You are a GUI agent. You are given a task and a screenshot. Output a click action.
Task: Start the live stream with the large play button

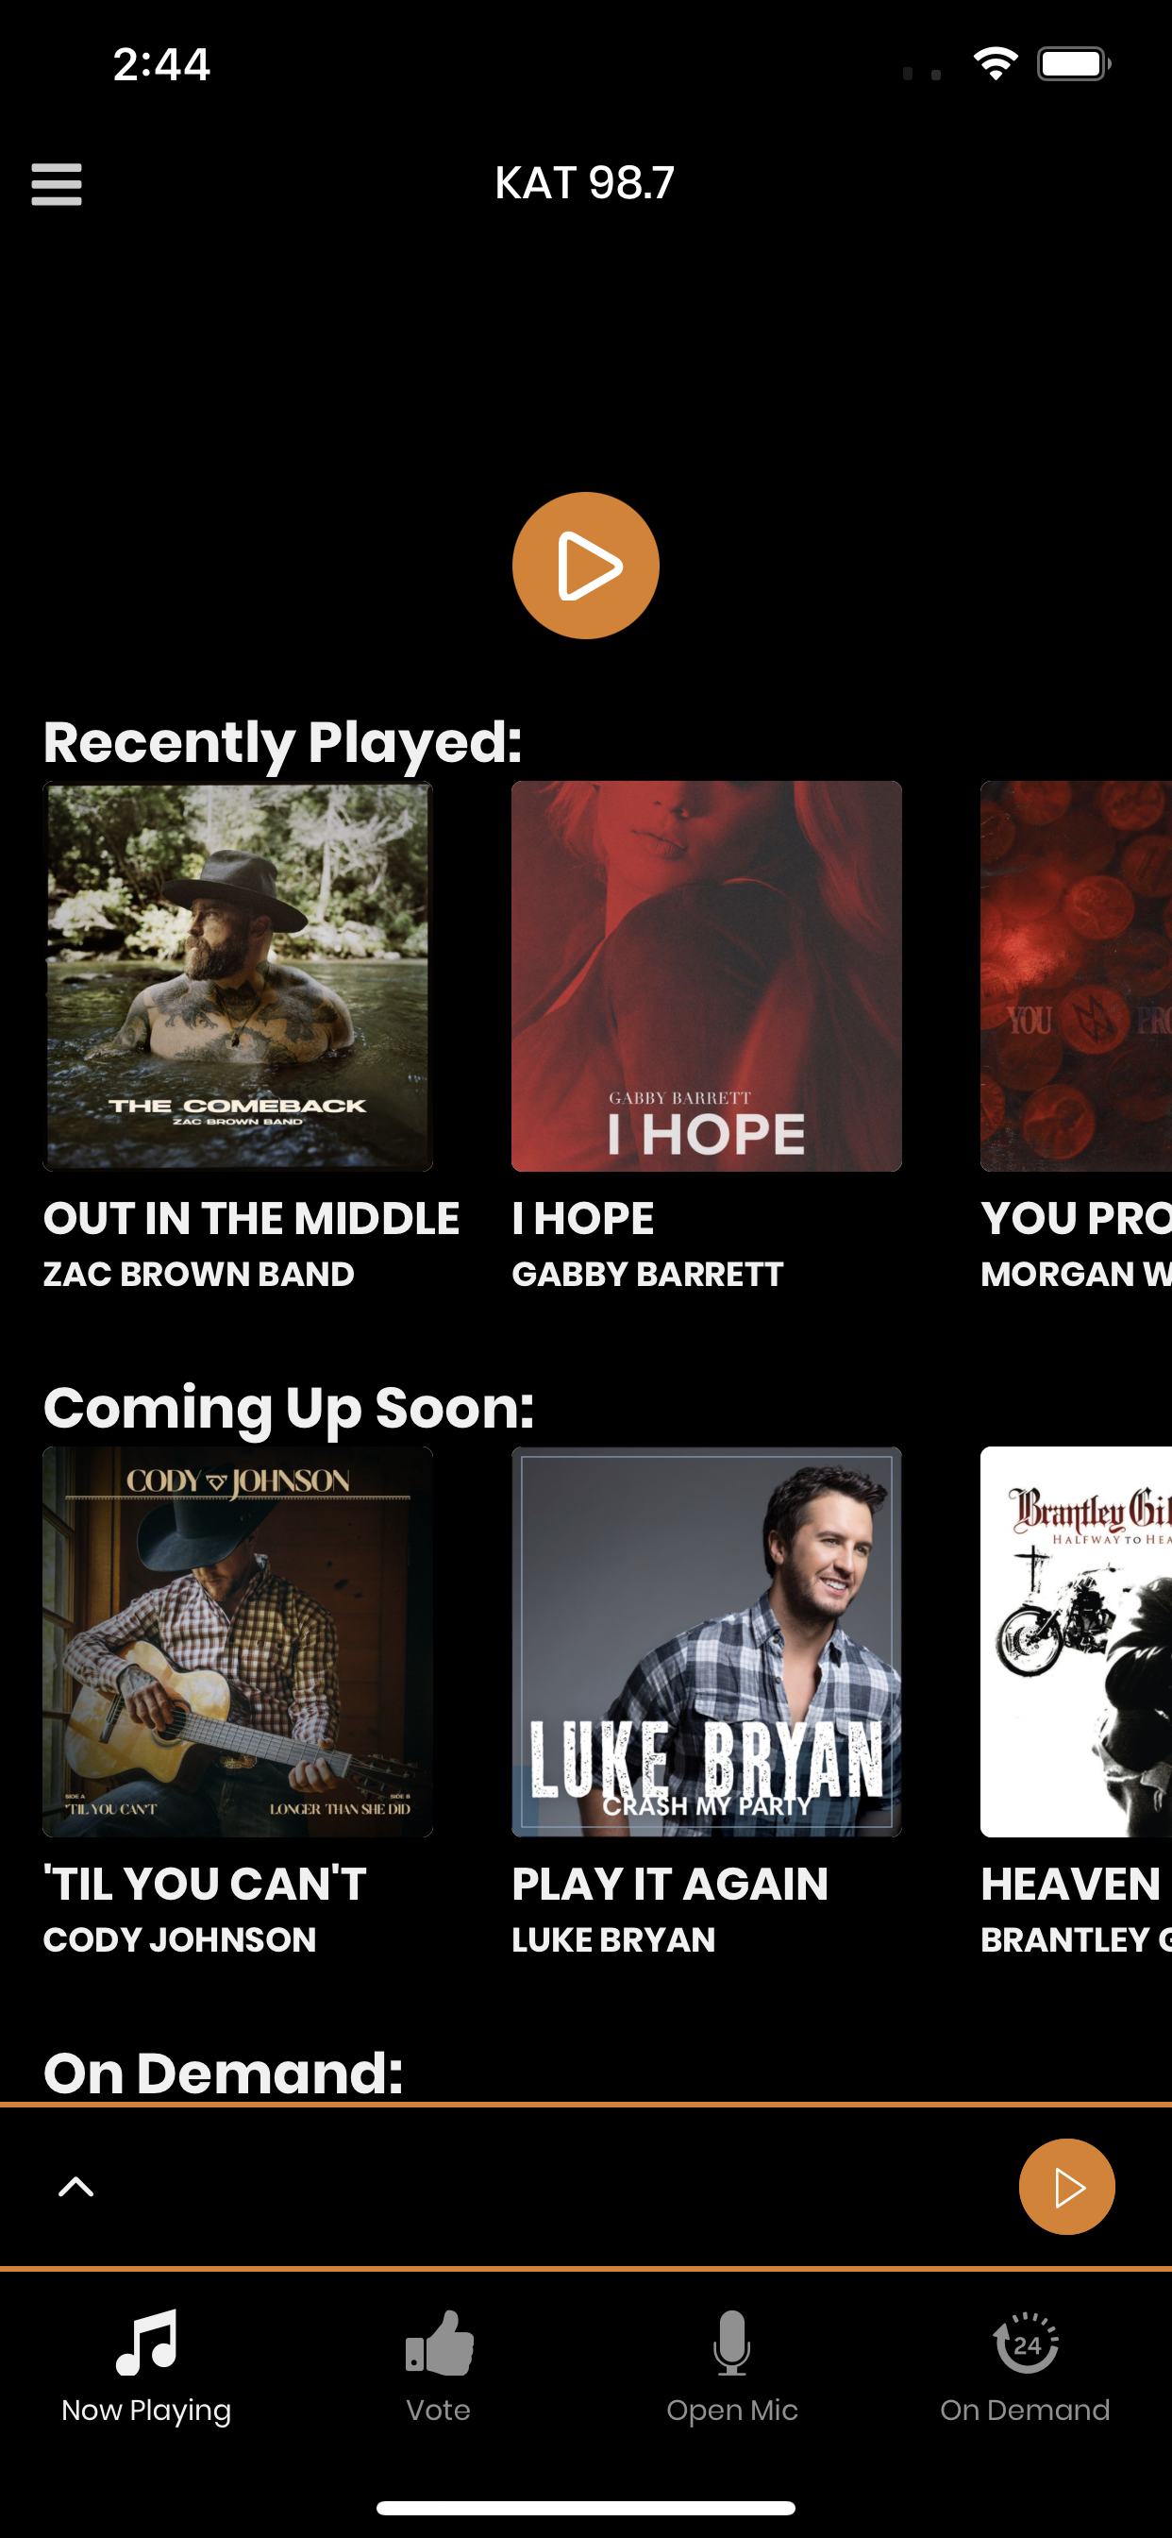click(x=586, y=566)
